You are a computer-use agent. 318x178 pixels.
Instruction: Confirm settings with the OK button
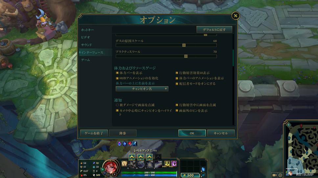[x=192, y=133]
